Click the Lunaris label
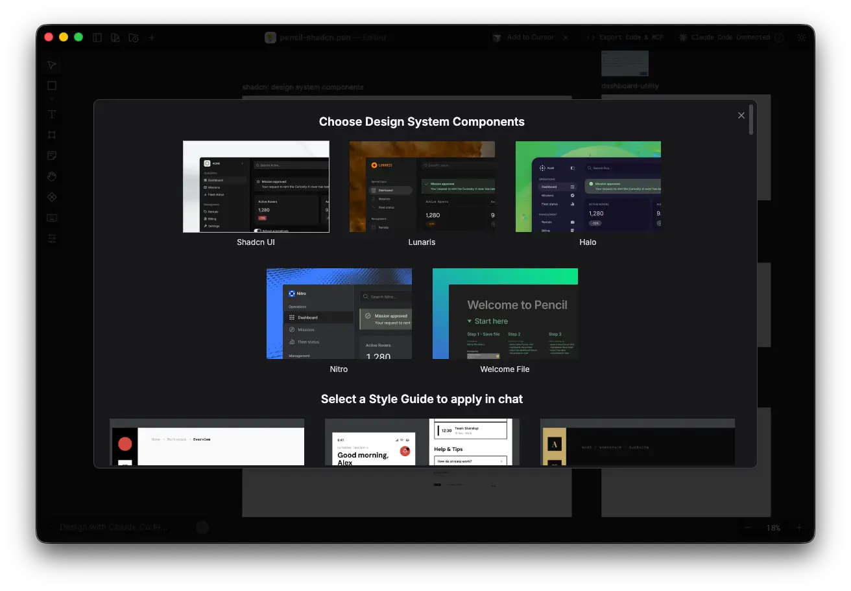This screenshot has height=591, width=851. [x=422, y=242]
